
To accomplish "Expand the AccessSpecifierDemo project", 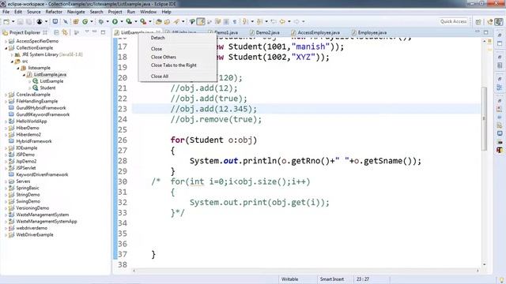I will (x=6, y=41).
